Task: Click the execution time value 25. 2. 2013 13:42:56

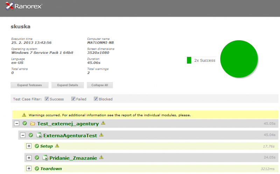Action: pos(31,43)
